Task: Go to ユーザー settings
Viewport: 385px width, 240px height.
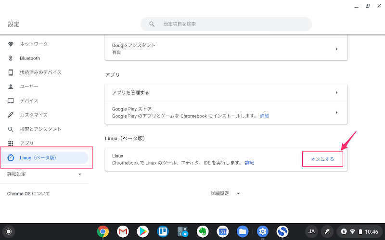Action: (x=29, y=86)
